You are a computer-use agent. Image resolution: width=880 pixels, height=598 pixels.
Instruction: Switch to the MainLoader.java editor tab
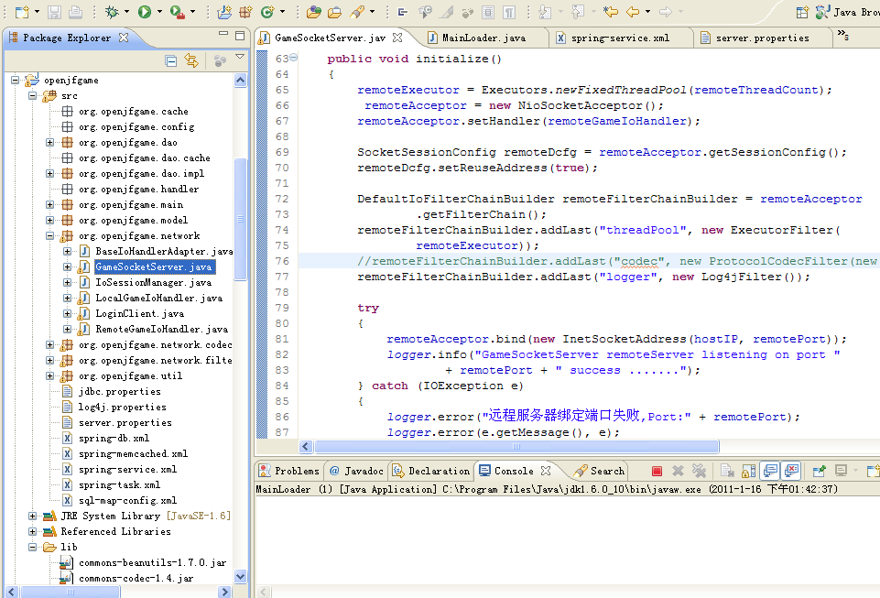(x=483, y=38)
